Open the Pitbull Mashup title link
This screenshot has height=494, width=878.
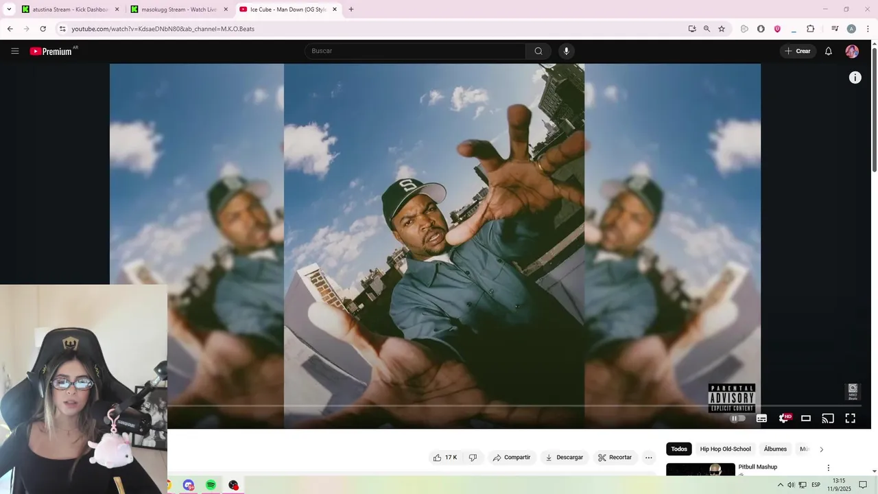(757, 467)
